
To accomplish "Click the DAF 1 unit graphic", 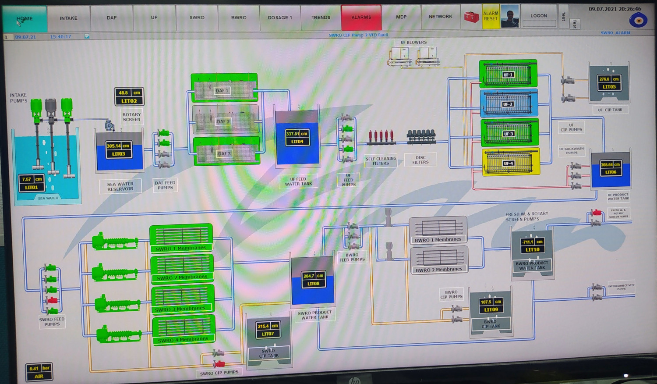I will (224, 89).
